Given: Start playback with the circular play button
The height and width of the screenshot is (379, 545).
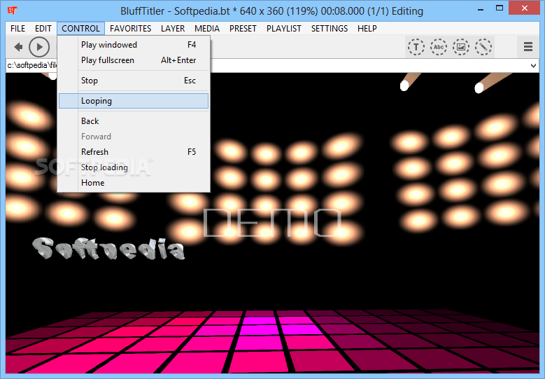Looking at the screenshot, I should 39,47.
